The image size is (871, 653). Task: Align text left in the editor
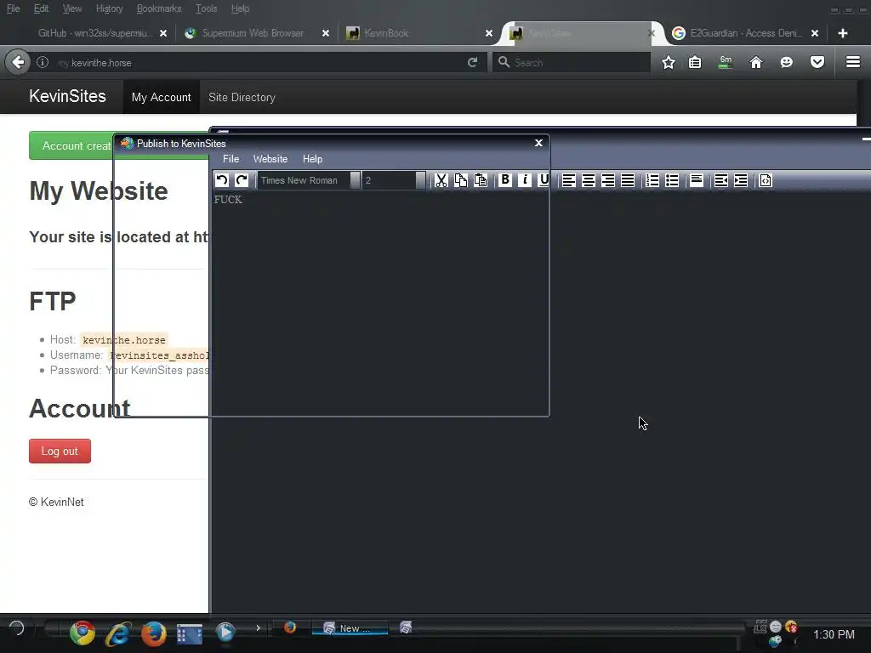coord(568,180)
